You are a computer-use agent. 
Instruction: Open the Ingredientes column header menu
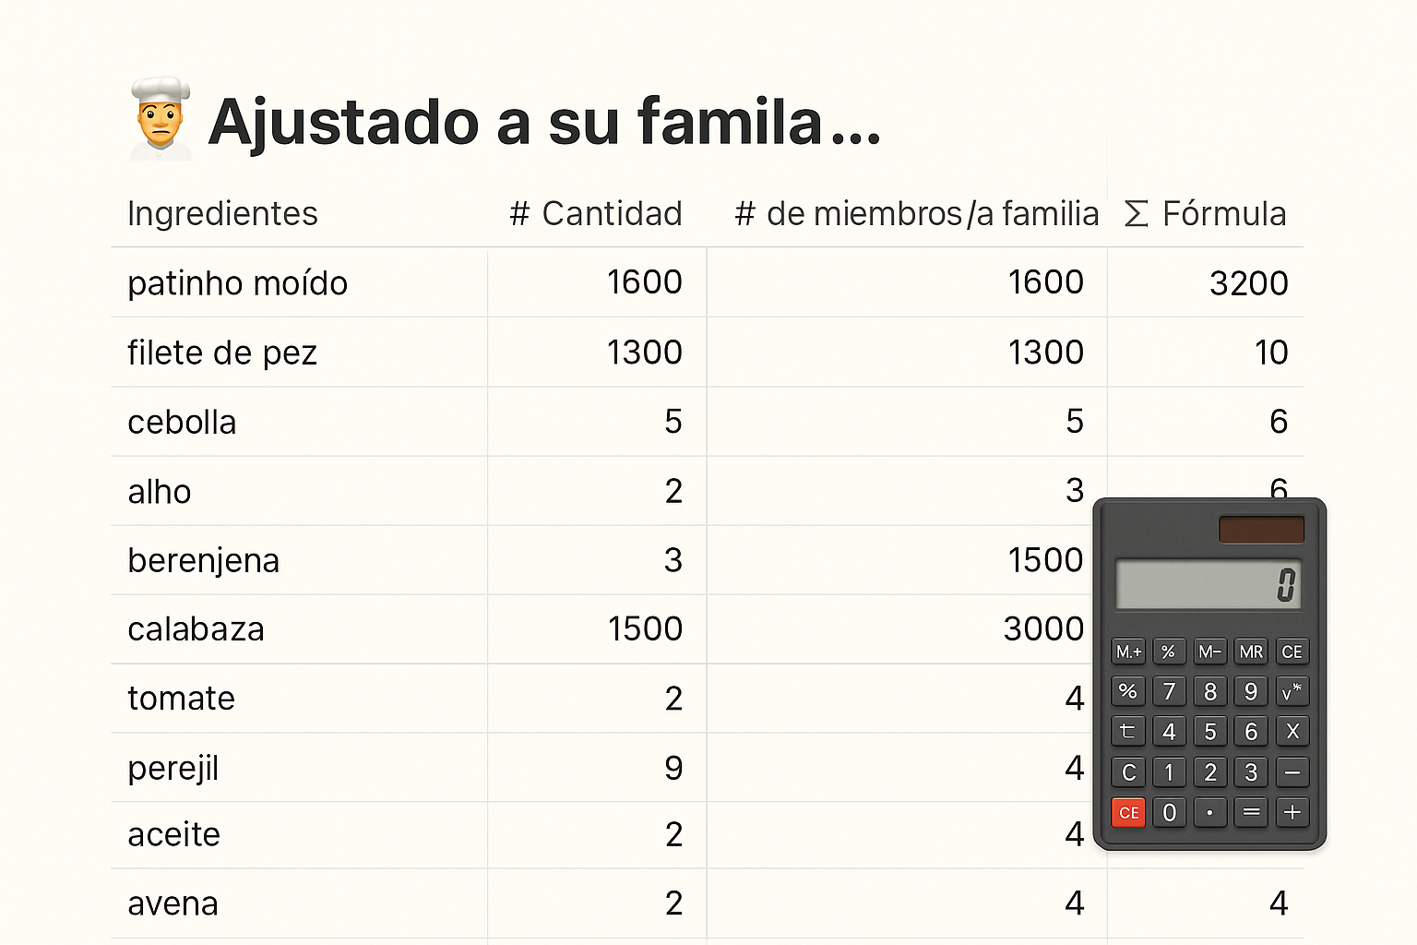222,214
